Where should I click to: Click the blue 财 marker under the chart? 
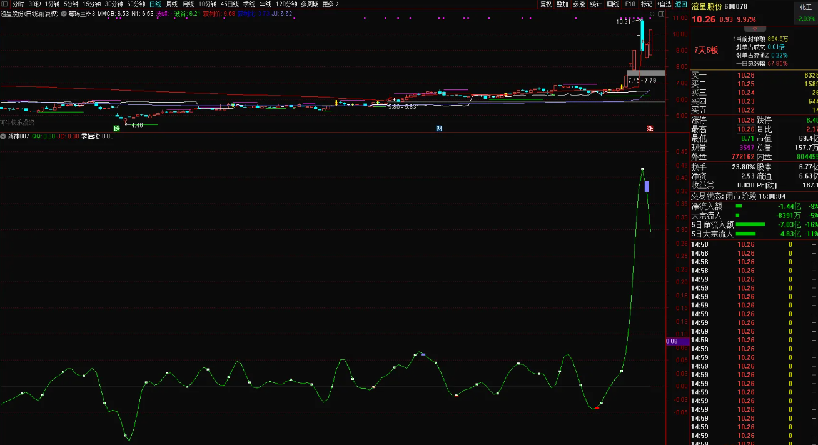click(439, 129)
